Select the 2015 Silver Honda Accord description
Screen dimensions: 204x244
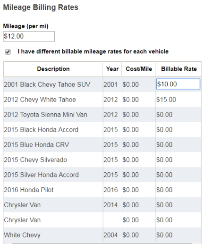[41, 175]
